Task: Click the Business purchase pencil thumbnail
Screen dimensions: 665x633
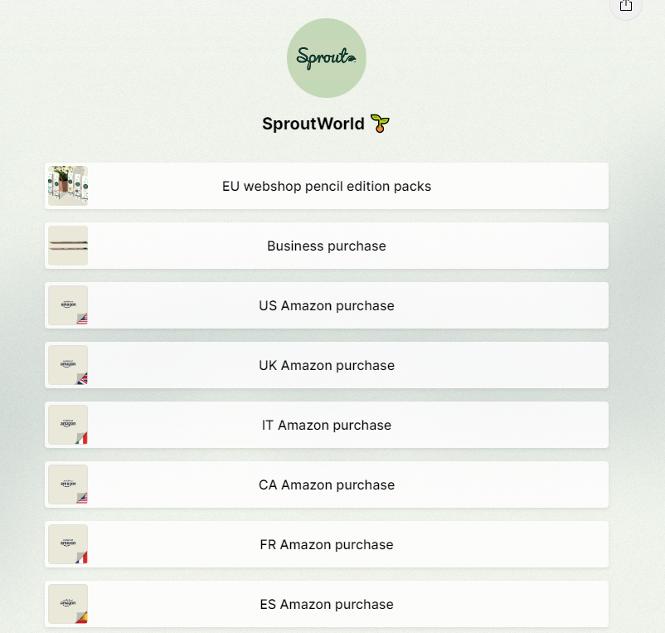Action: point(68,246)
